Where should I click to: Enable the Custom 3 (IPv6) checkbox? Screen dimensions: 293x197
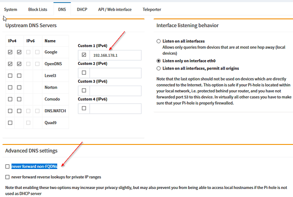[x=84, y=91]
